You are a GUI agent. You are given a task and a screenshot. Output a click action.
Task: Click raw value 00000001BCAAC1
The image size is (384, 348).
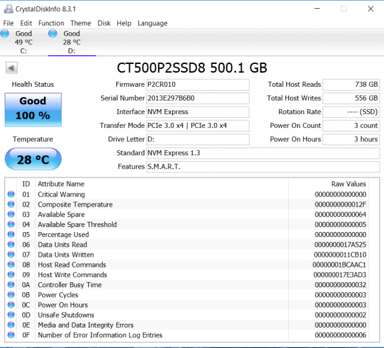coord(339,264)
